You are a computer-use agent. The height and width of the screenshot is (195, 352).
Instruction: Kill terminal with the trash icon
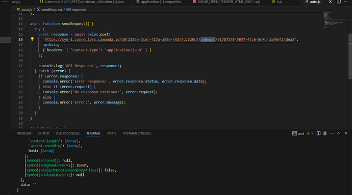[325, 133]
